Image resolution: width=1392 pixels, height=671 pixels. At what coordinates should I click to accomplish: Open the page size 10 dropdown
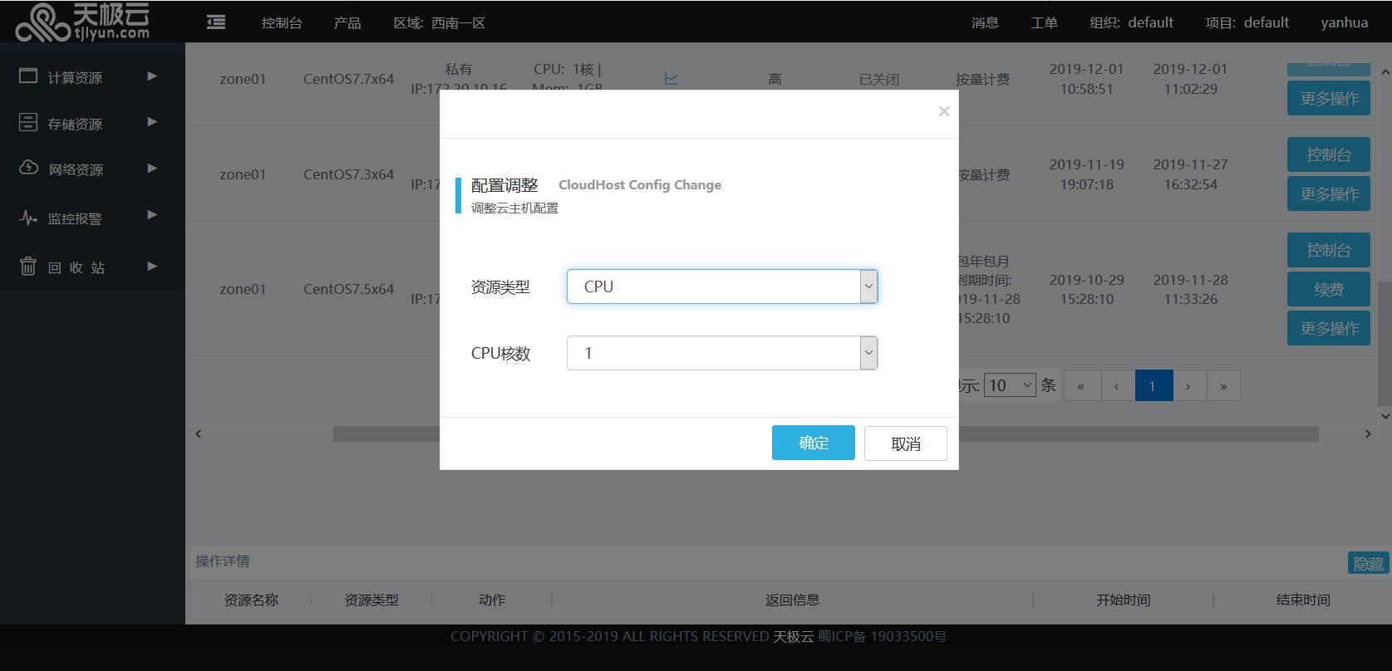click(1009, 385)
